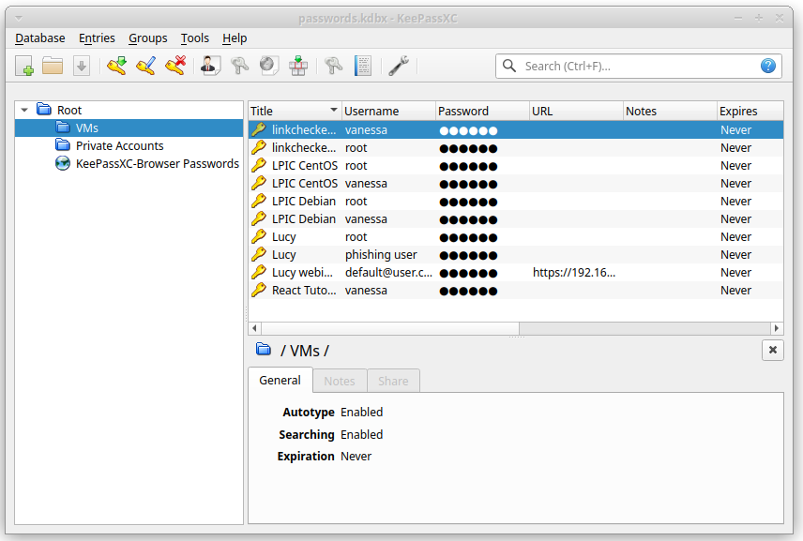This screenshot has height=541, width=803.
Task: Collapse the Root tree node
Action: [24, 110]
